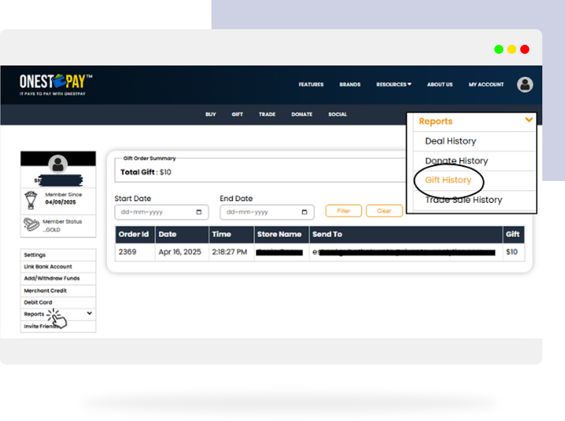Expand Reports in the sidebar menu
The height and width of the screenshot is (421, 565).
pyautogui.click(x=90, y=314)
